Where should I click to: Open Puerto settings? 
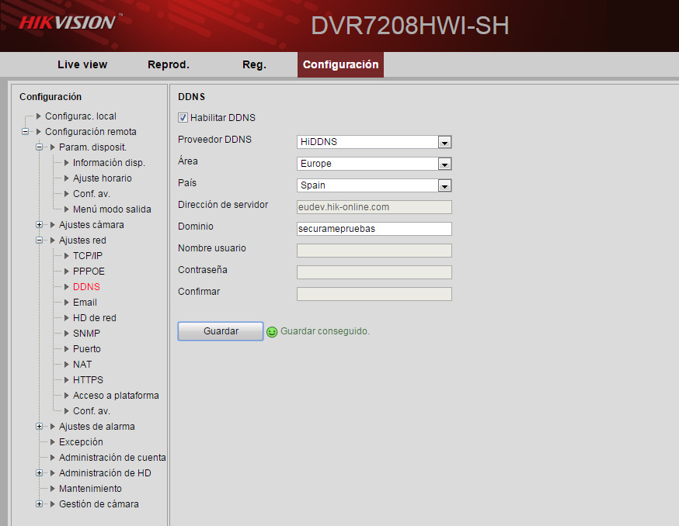pos(86,348)
